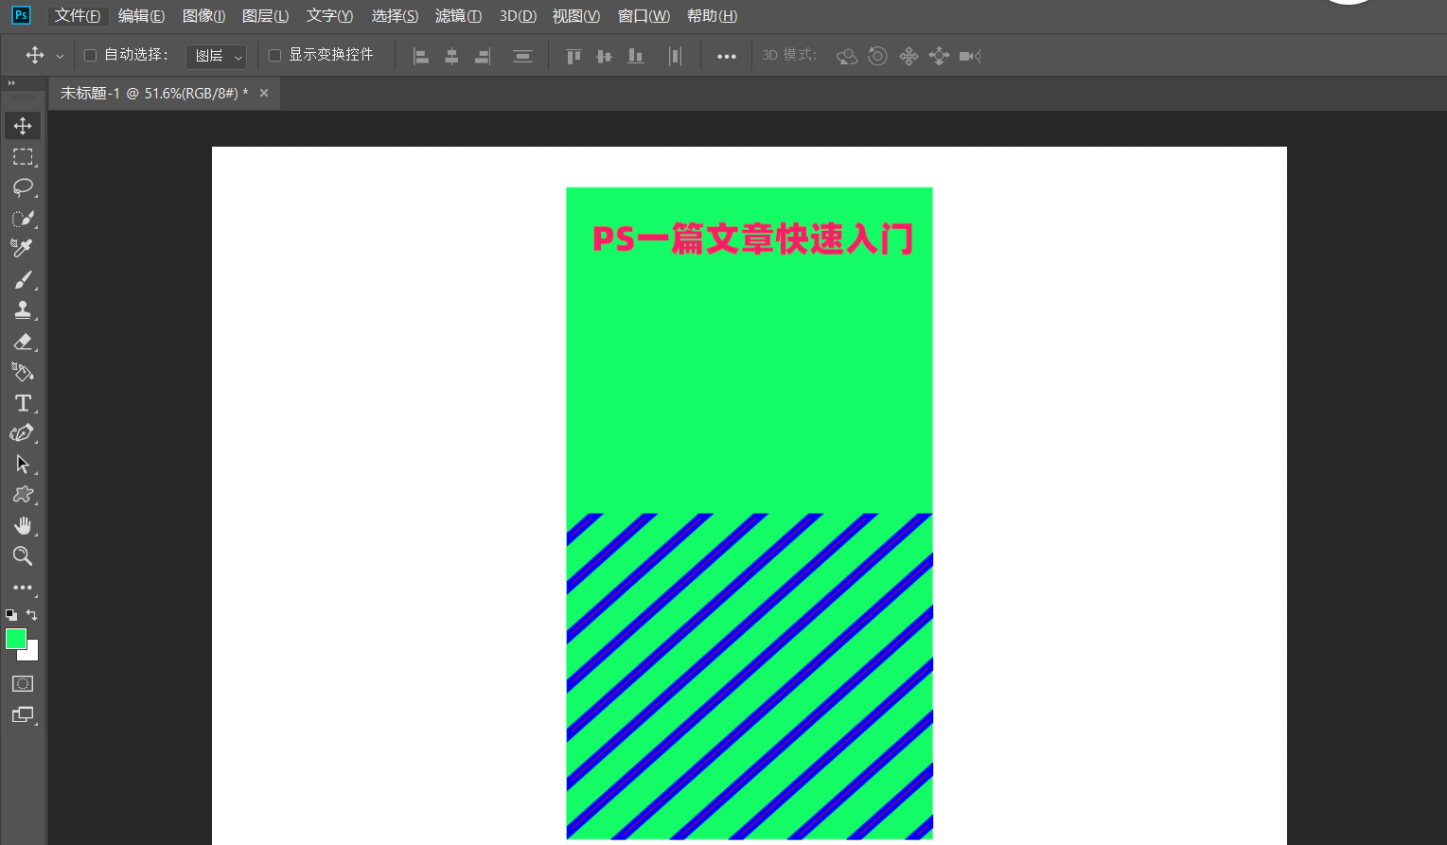Open the 视图(V) menu
1447x845 pixels.
[576, 16]
